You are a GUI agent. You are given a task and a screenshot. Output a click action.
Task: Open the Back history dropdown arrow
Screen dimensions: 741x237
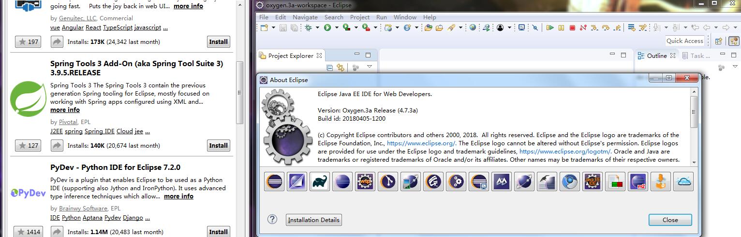click(715, 28)
